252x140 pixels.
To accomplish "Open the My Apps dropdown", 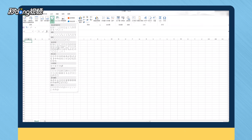I will click(x=72, y=21).
